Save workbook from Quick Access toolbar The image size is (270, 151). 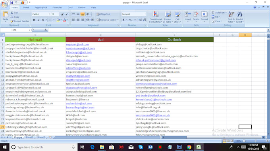[x=12, y=2]
